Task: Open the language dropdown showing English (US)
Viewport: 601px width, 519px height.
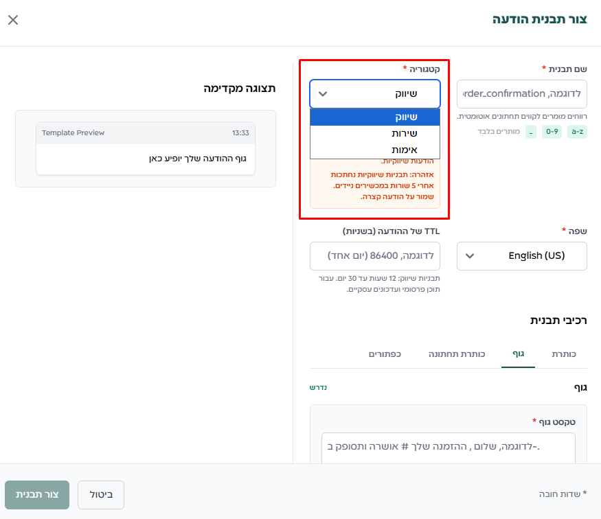Action: 521,255
